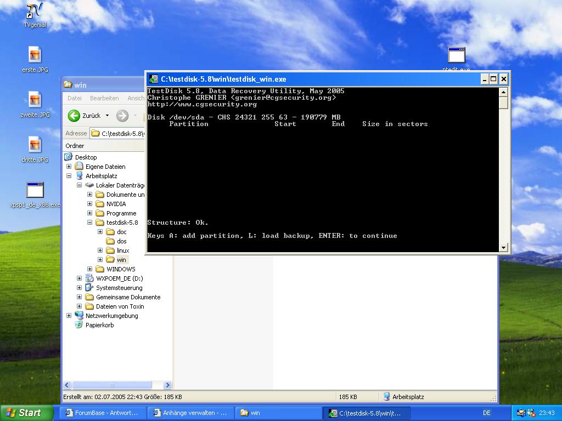Expand Eigene Dateien in the tree
Image resolution: width=562 pixels, height=421 pixels.
69,167
